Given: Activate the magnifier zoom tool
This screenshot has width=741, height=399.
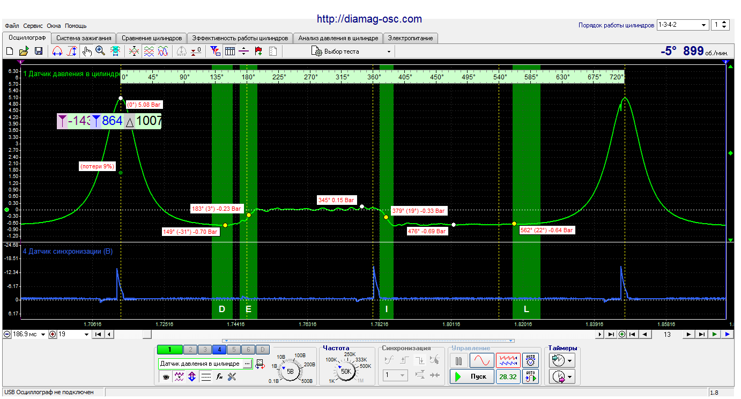Looking at the screenshot, I should point(100,51).
